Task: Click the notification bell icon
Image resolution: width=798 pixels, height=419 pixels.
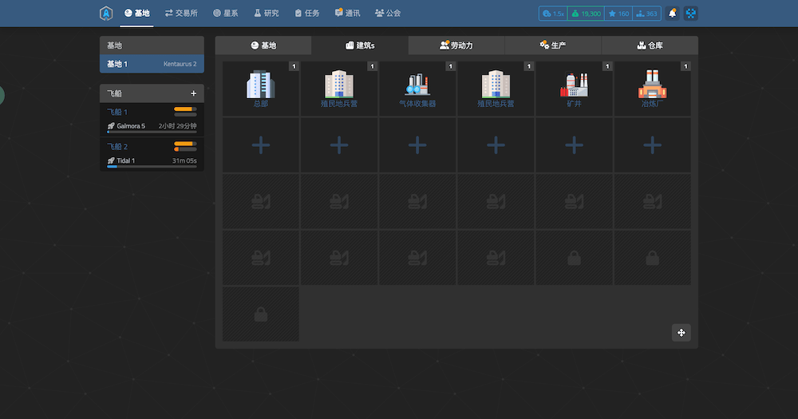Action: point(672,14)
